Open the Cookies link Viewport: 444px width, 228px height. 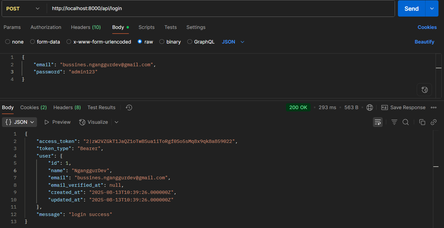(x=427, y=27)
